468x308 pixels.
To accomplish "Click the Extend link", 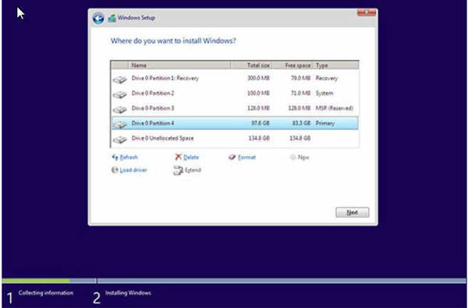I will (x=193, y=170).
